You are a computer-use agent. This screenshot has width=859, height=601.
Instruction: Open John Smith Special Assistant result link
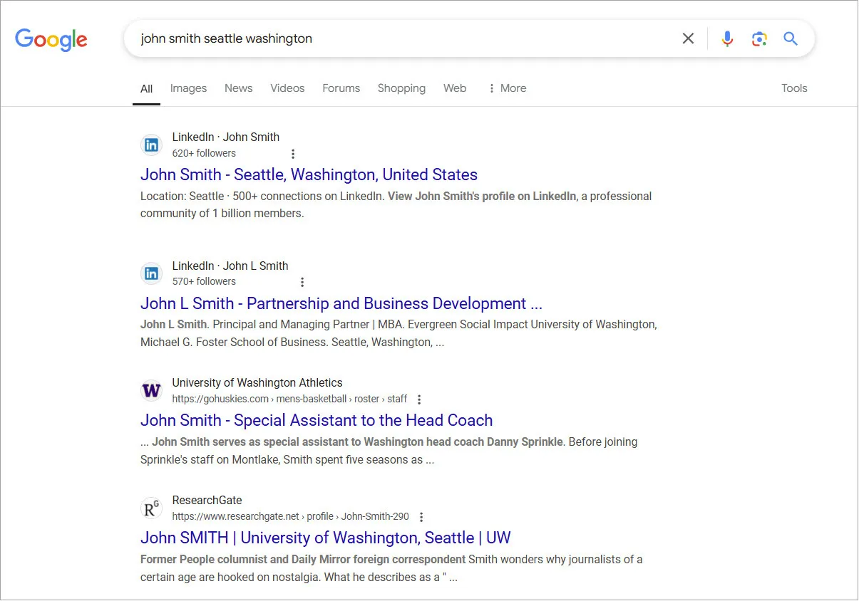click(317, 420)
